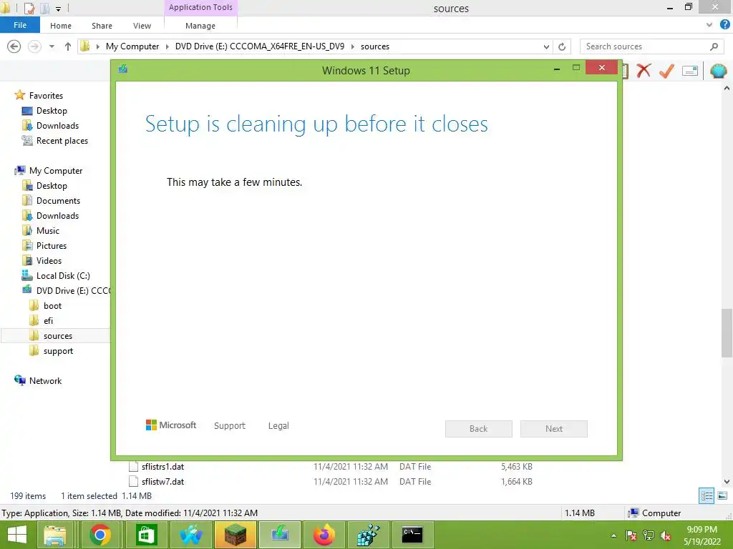Expand breadcrumb arrow after DVD Drive segment
Screen dimensions: 733x549
pyautogui.click(x=352, y=46)
